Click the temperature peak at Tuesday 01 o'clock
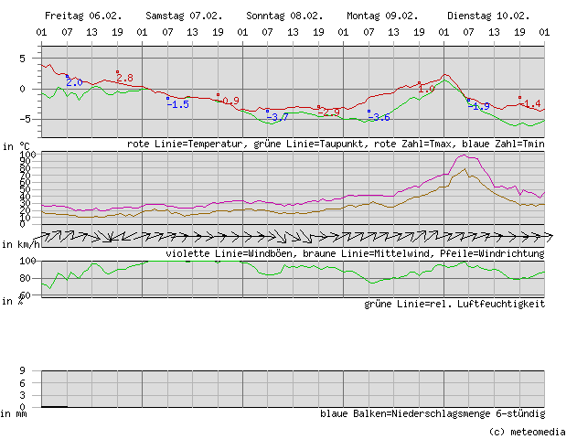Screen dimensions: 577x439 pyautogui.click(x=444, y=75)
